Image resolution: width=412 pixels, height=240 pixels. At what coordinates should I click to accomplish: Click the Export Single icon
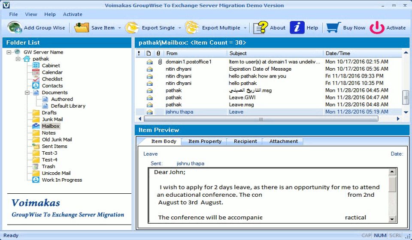pyautogui.click(x=132, y=27)
